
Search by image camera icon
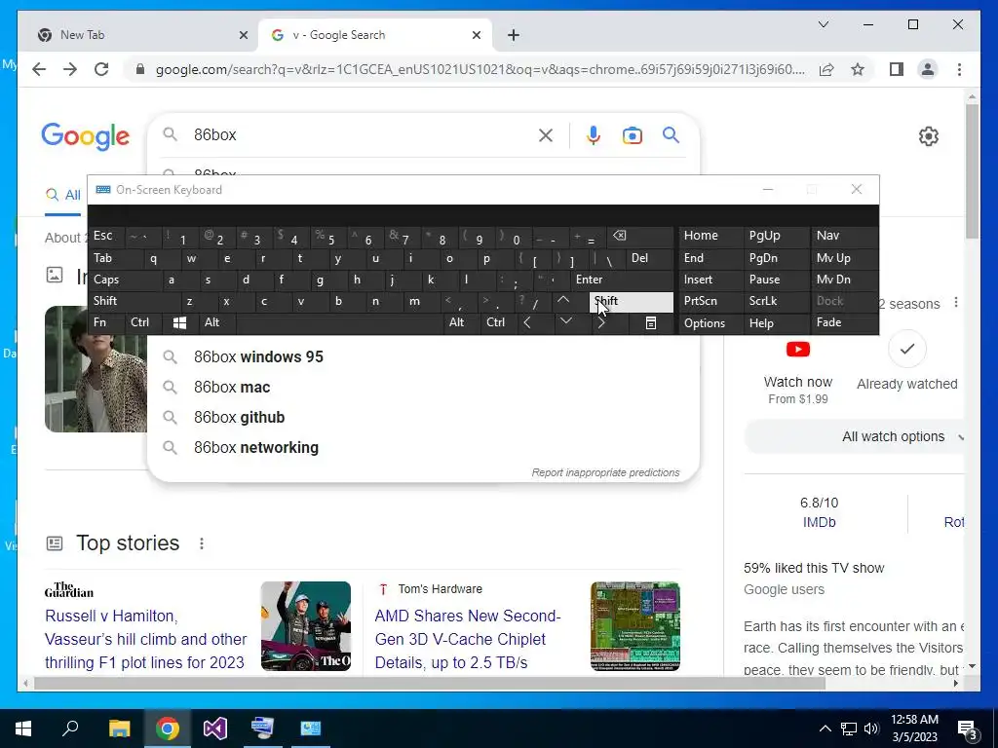click(x=632, y=135)
